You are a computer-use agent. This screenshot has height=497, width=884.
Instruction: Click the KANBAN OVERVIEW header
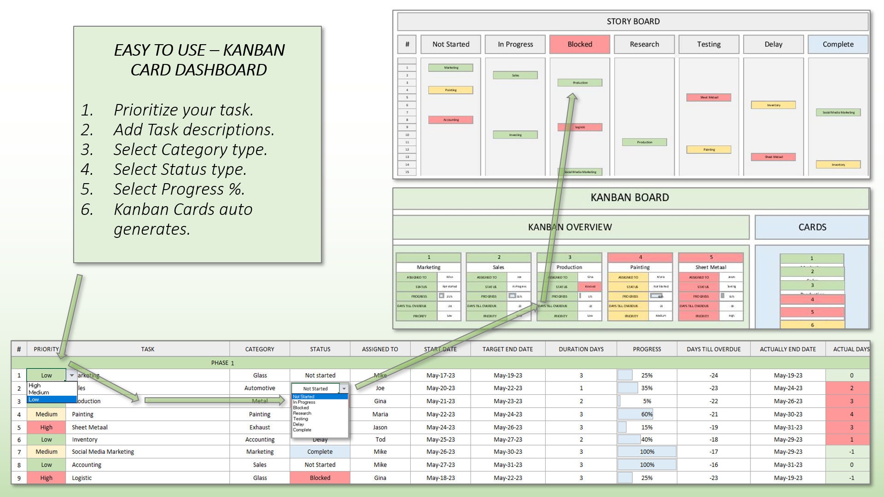point(570,227)
